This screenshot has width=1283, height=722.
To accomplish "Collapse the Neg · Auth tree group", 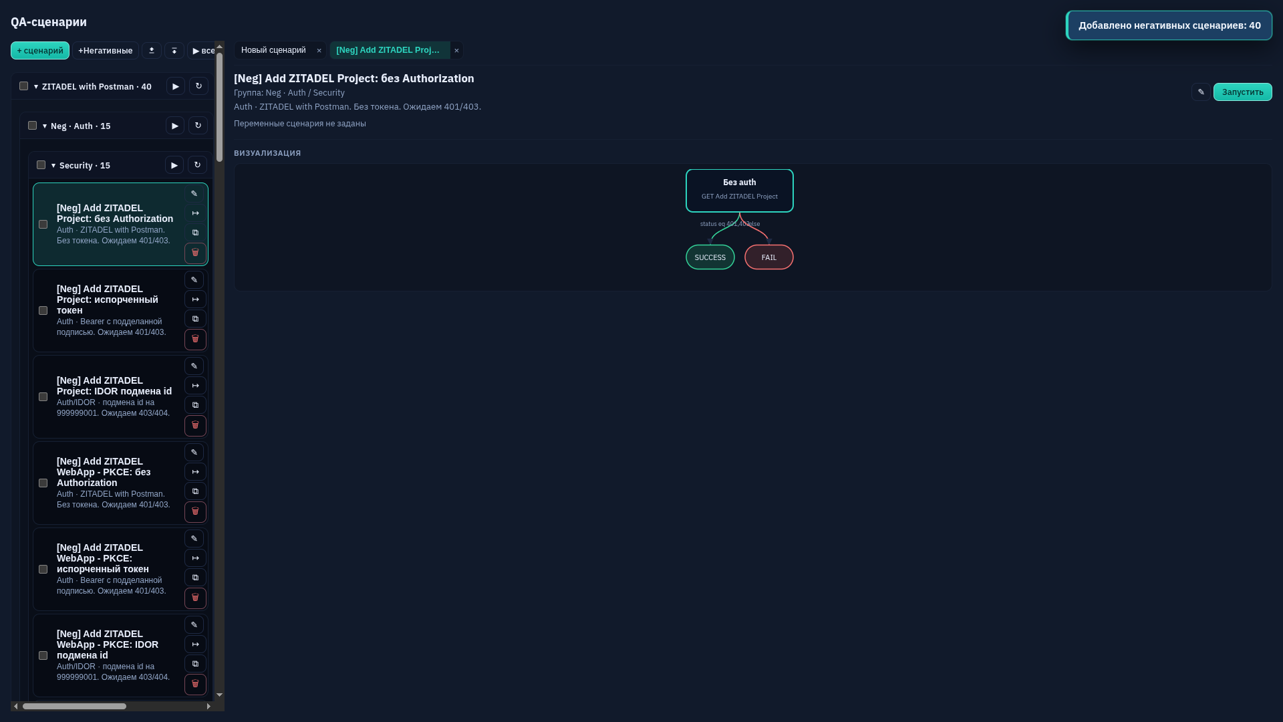I will point(45,126).
